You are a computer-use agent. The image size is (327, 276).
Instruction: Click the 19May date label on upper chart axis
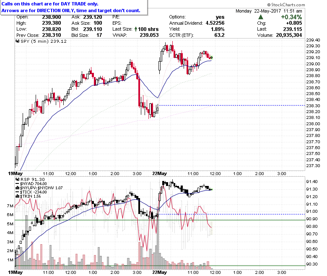pyautogui.click(x=15, y=173)
